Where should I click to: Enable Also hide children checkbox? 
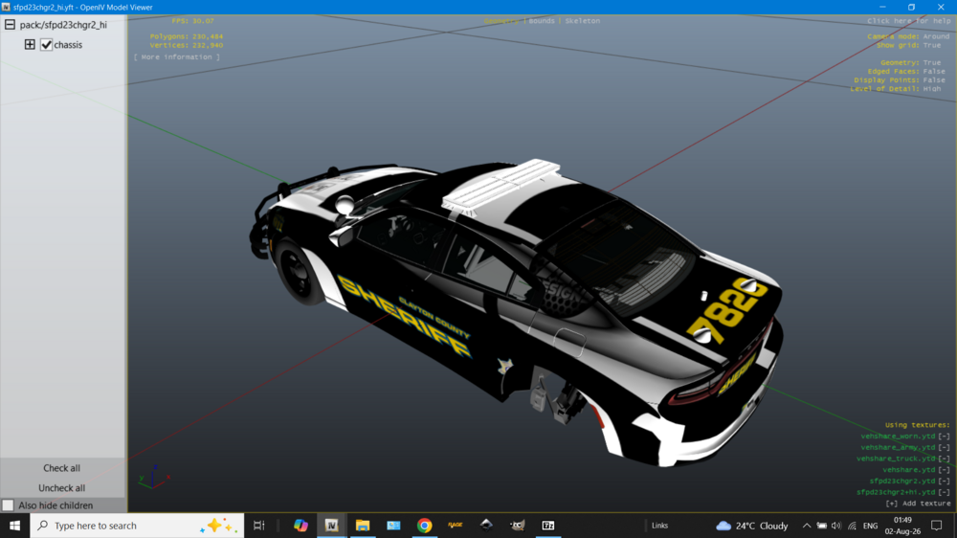click(x=8, y=505)
